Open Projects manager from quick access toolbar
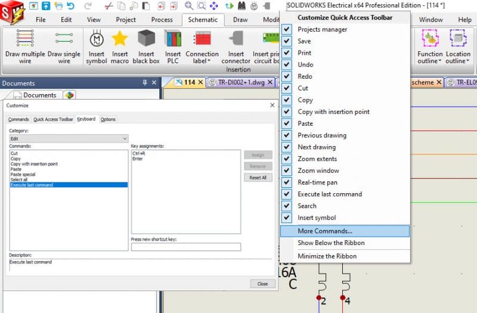477x313 pixels. coord(33,5)
